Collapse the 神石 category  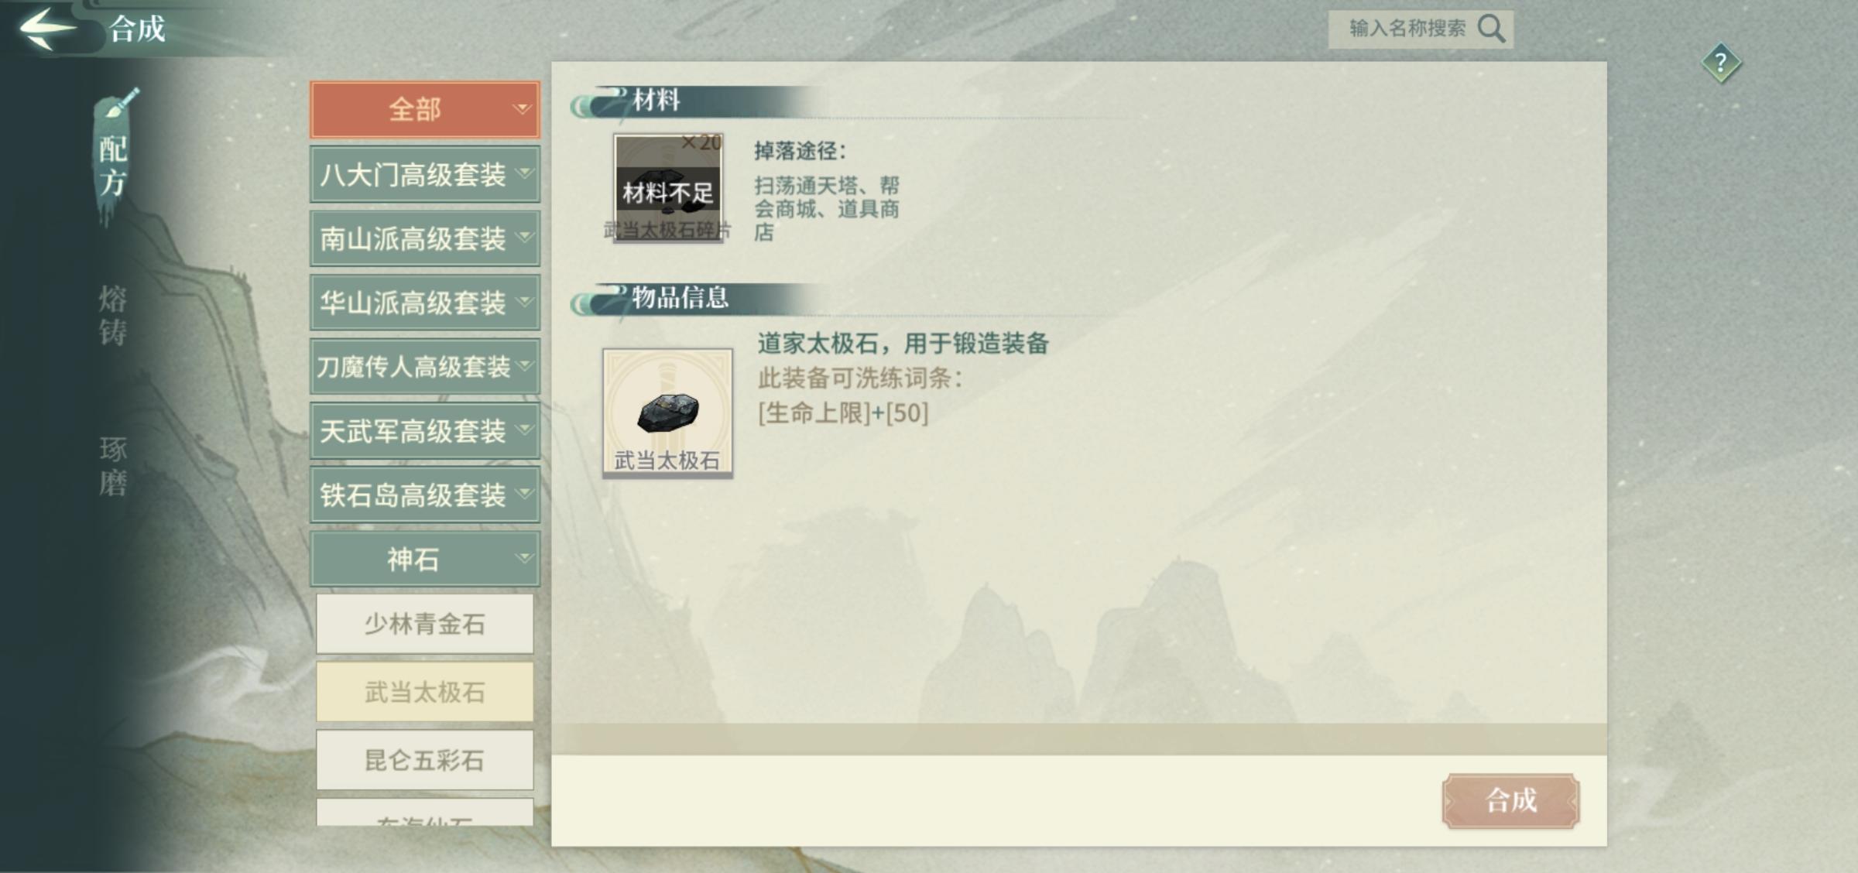[425, 559]
